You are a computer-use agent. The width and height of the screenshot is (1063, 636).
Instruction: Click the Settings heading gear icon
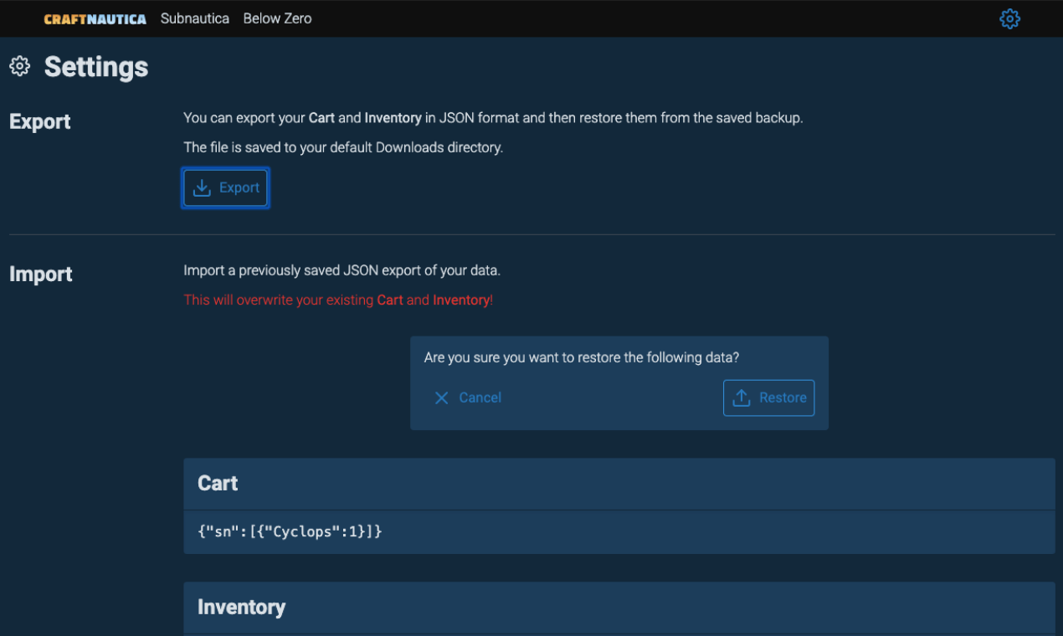19,66
